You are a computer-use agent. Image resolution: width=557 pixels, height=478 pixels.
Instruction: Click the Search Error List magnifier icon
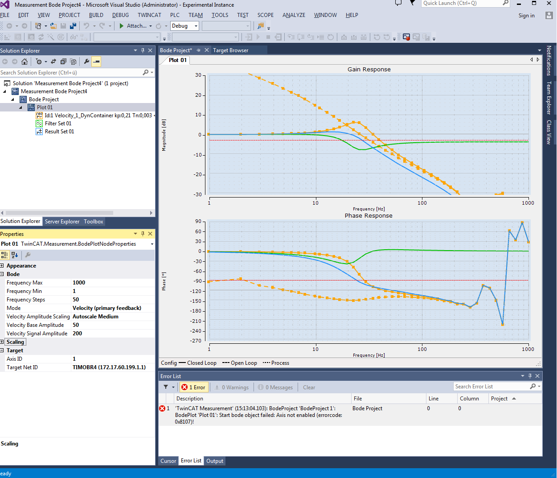click(533, 387)
